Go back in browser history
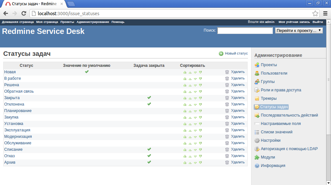 pyautogui.click(x=6, y=14)
